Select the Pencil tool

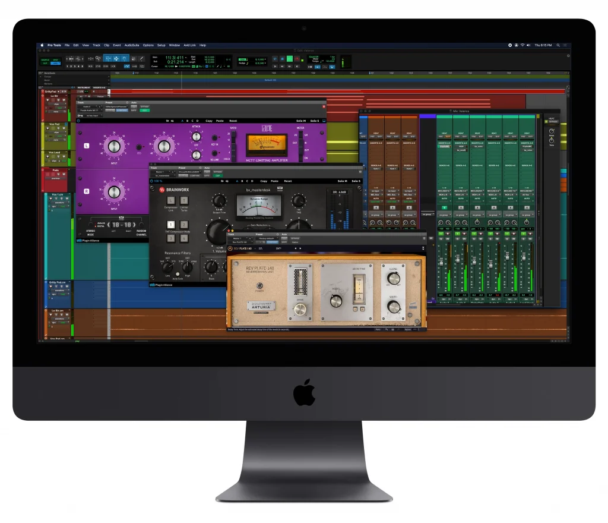pos(141,59)
